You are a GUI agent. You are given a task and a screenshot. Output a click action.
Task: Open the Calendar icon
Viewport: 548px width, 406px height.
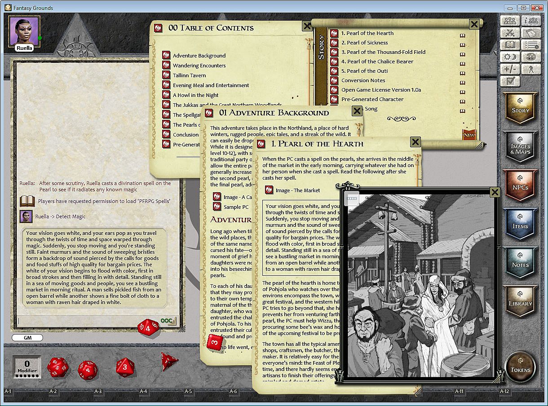coord(532,33)
